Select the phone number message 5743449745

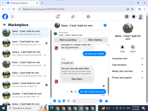click(67, 63)
